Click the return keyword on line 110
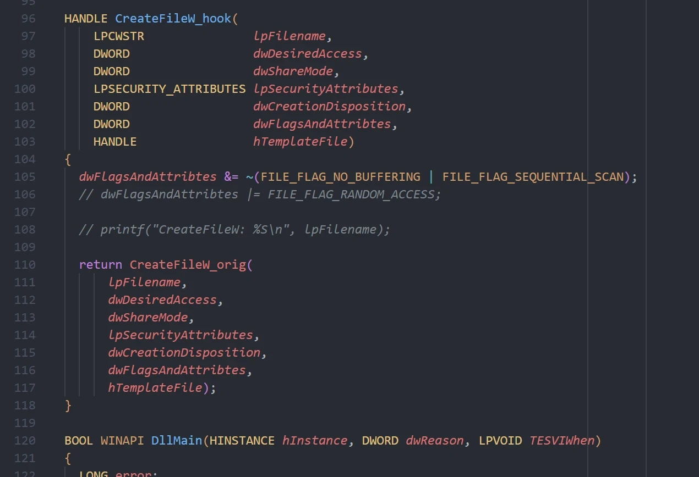Screen dimensions: 699x477 click(x=101, y=265)
